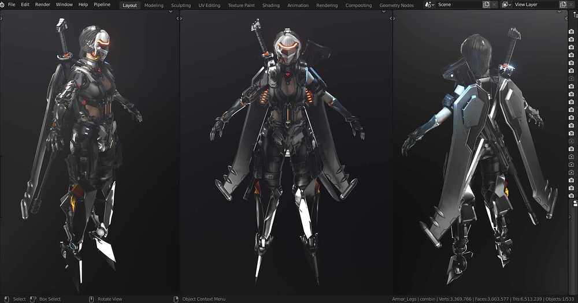Open the view layer browse dropdown icon
The width and height of the screenshot is (578, 303).
point(506,5)
